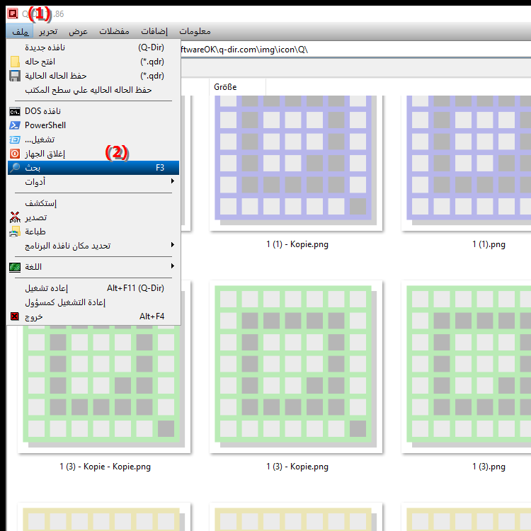Click the address bar path field
The height and width of the screenshot is (531, 531).
[355, 50]
